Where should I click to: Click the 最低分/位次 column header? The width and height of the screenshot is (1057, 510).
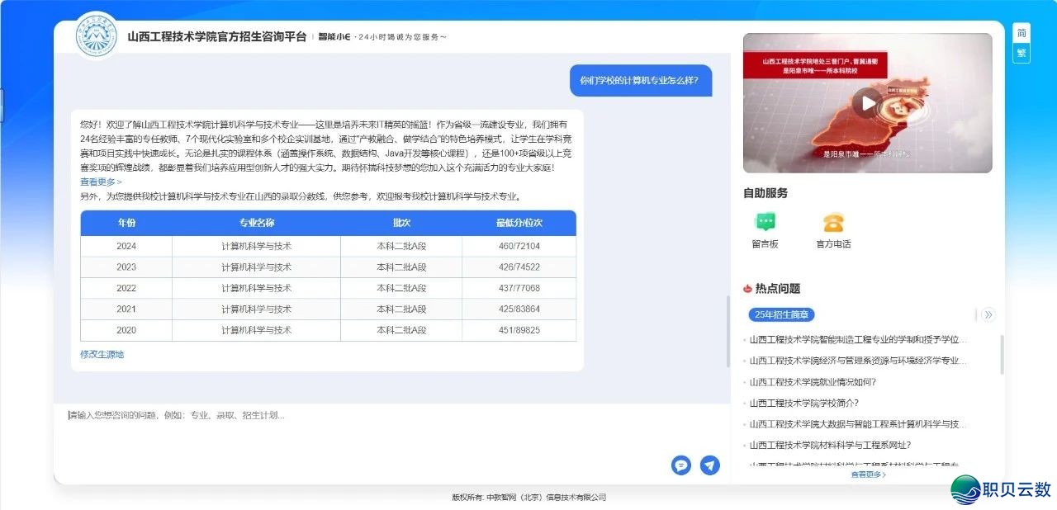(519, 223)
